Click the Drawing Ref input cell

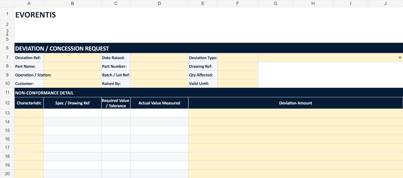click(x=238, y=66)
